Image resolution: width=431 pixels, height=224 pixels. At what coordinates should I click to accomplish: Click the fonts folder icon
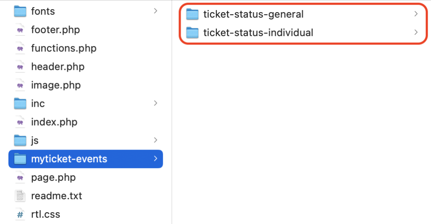[20, 11]
